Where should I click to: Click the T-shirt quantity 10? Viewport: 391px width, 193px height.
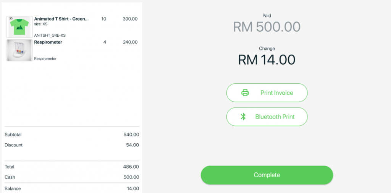(104, 19)
